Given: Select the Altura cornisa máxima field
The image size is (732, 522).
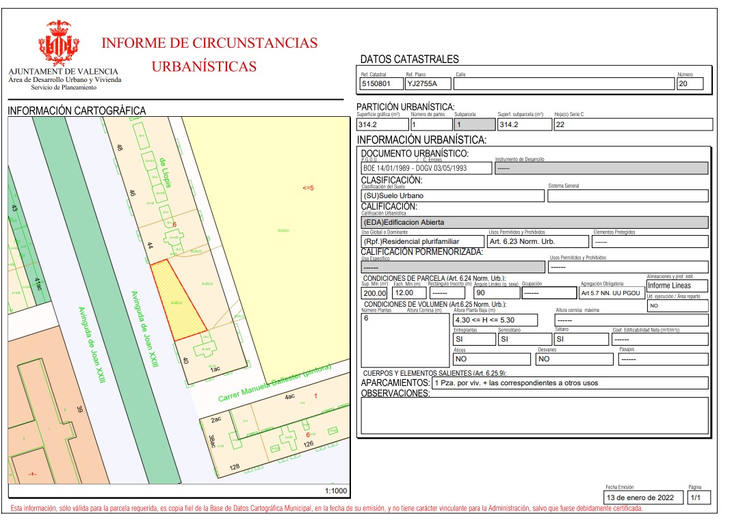Looking at the screenshot, I should coord(631,320).
